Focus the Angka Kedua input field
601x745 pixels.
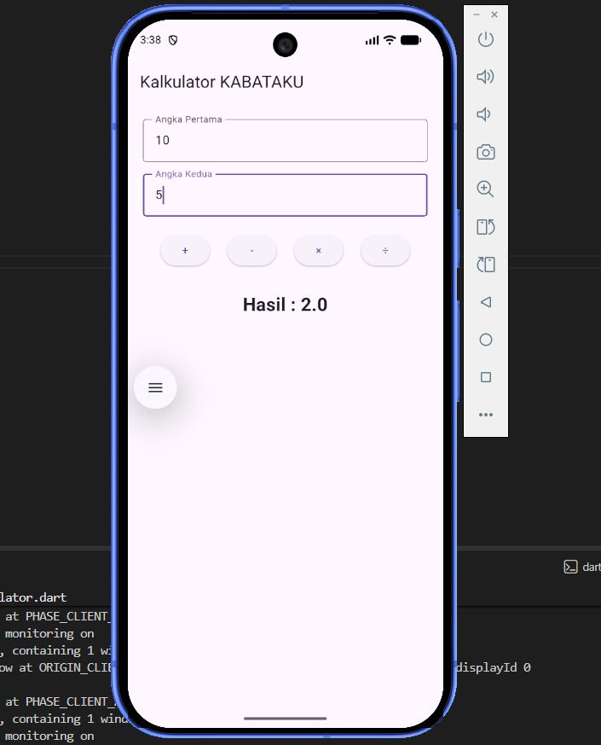(x=286, y=195)
